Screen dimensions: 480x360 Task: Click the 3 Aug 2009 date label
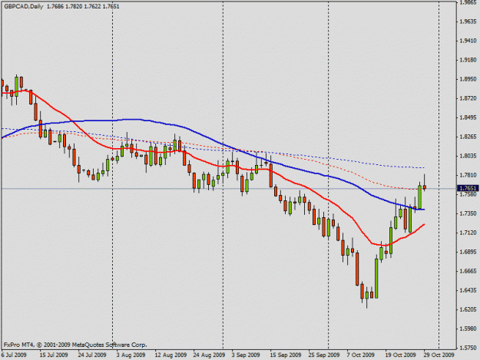click(131, 355)
